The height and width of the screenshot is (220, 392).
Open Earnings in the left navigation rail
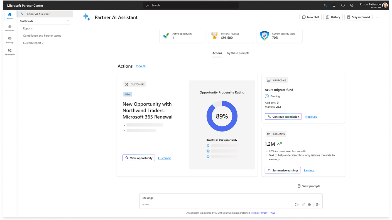point(10,40)
